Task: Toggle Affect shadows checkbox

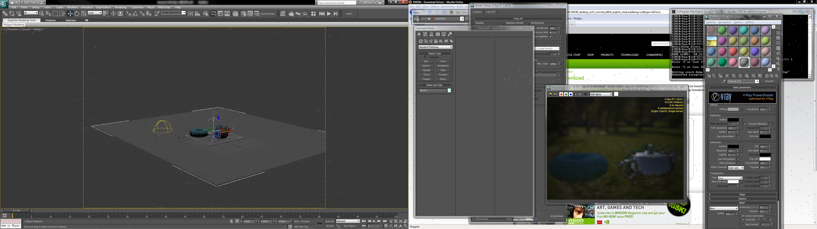Action: click(738, 163)
